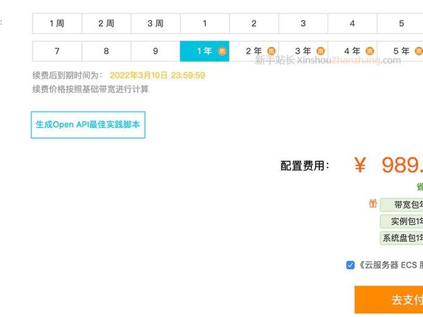Image resolution: width=423 pixels, height=317 pixels.
Task: Choose the 5 month duration option
Action: tap(400, 23)
